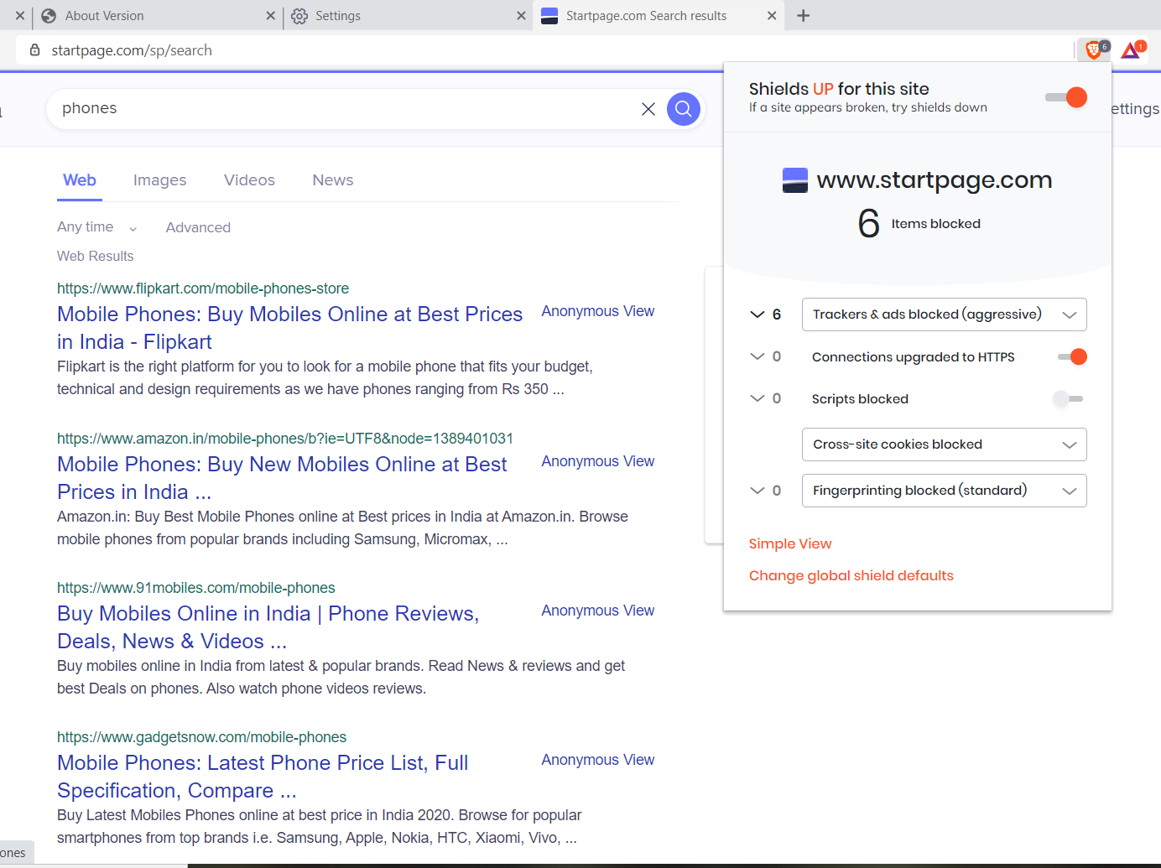Open Trackers & ads blocked dropdown
Screen dimensions: 1161x868
coord(945,314)
